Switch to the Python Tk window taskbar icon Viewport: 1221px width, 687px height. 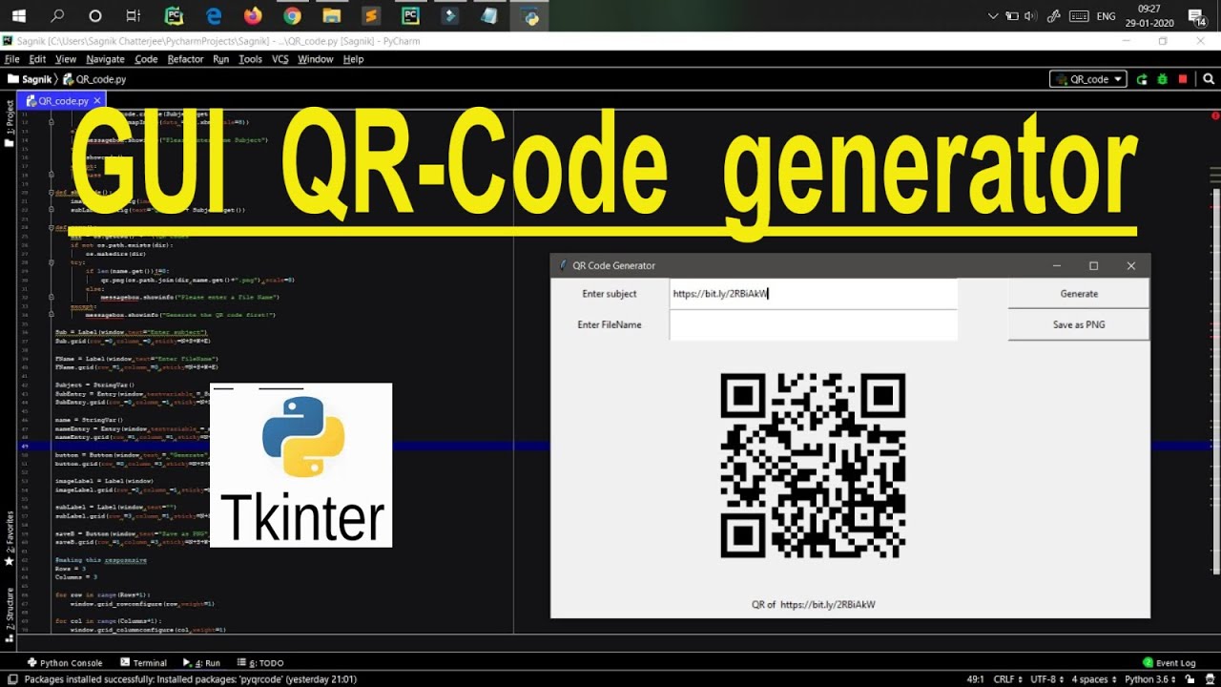click(x=531, y=16)
